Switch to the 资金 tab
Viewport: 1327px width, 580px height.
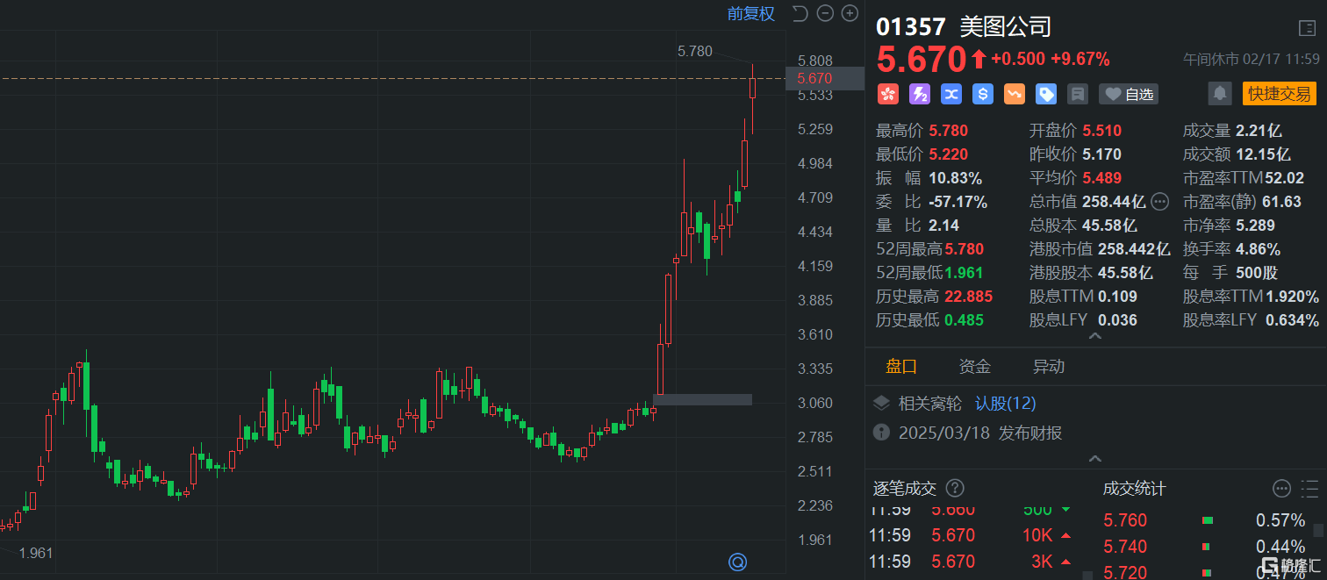pos(975,366)
